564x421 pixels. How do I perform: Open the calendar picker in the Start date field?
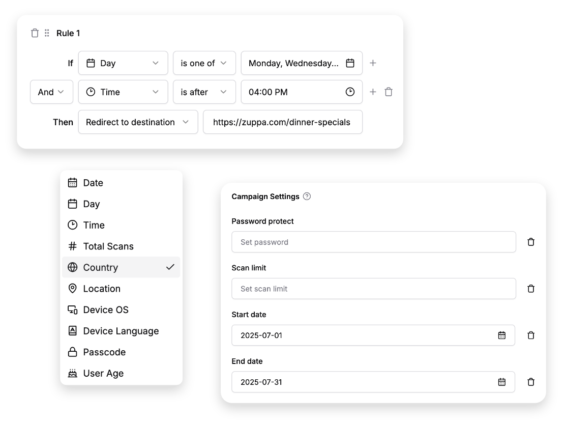click(x=501, y=335)
